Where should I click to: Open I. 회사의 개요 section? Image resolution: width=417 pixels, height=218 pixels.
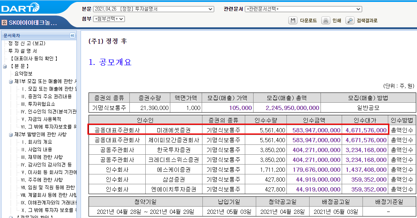tap(37, 142)
